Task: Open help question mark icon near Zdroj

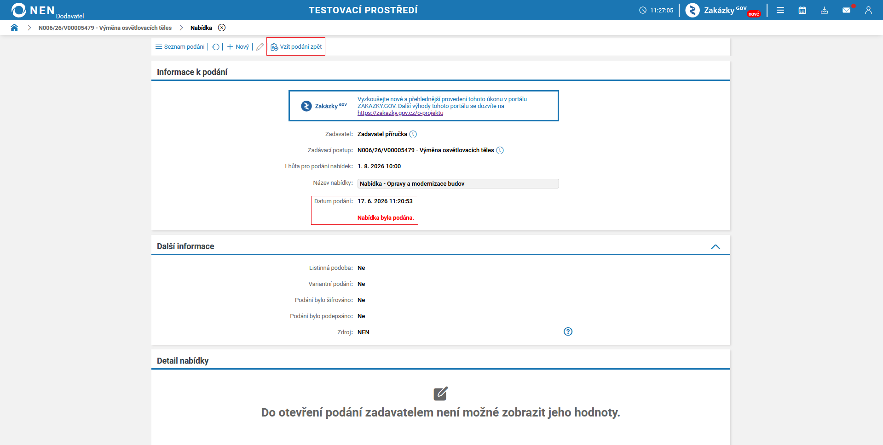Action: pos(568,331)
